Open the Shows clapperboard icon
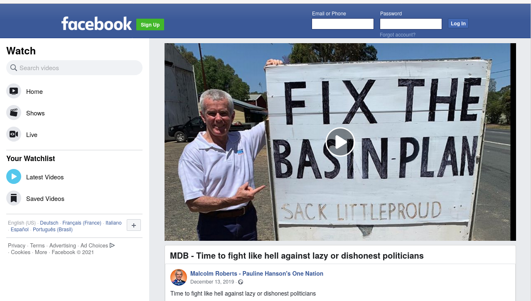Screen dimensions: 531x301 (14, 113)
